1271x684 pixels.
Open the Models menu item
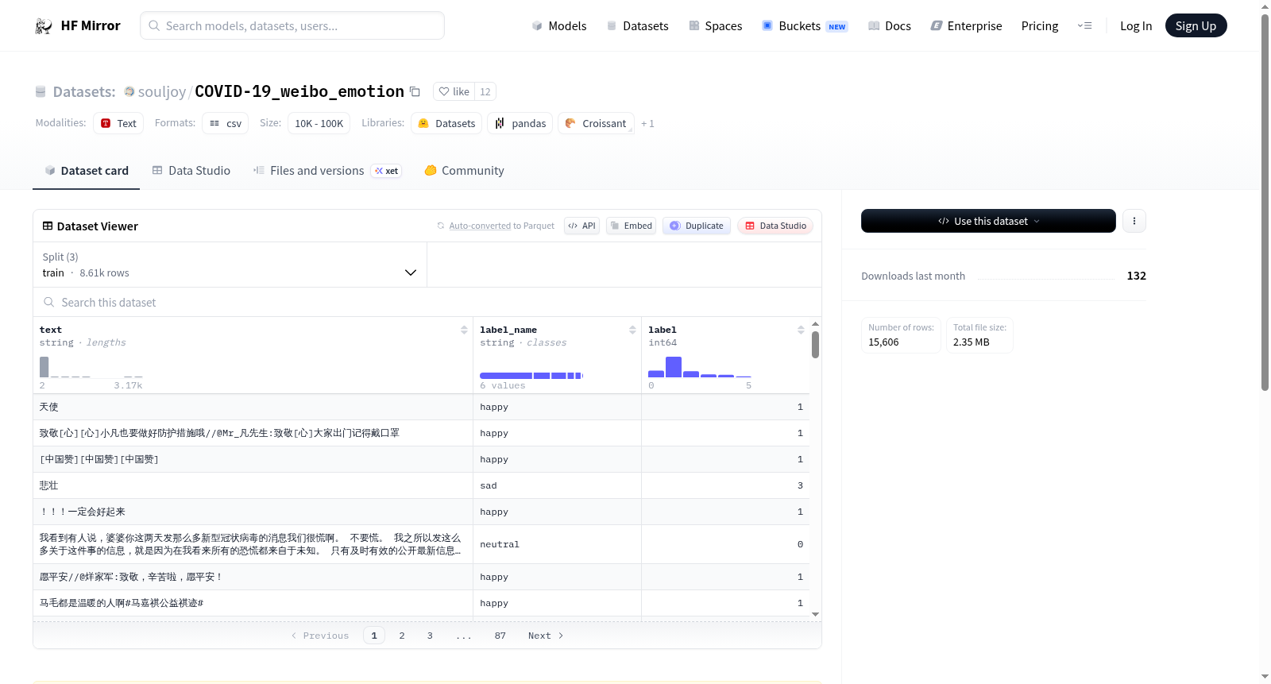coord(559,25)
